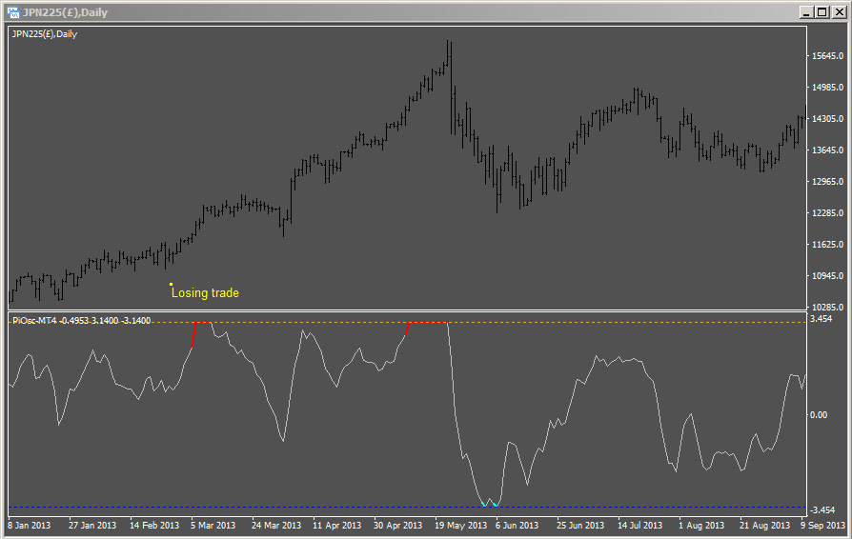Click the 12965.0 price axis value
The image size is (852, 539).
point(827,182)
